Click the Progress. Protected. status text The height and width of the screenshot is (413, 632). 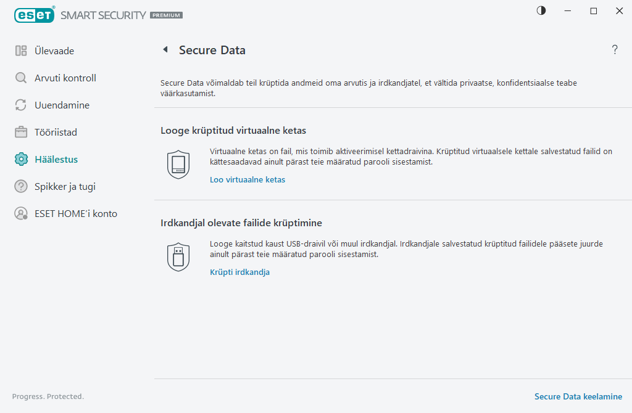click(48, 396)
